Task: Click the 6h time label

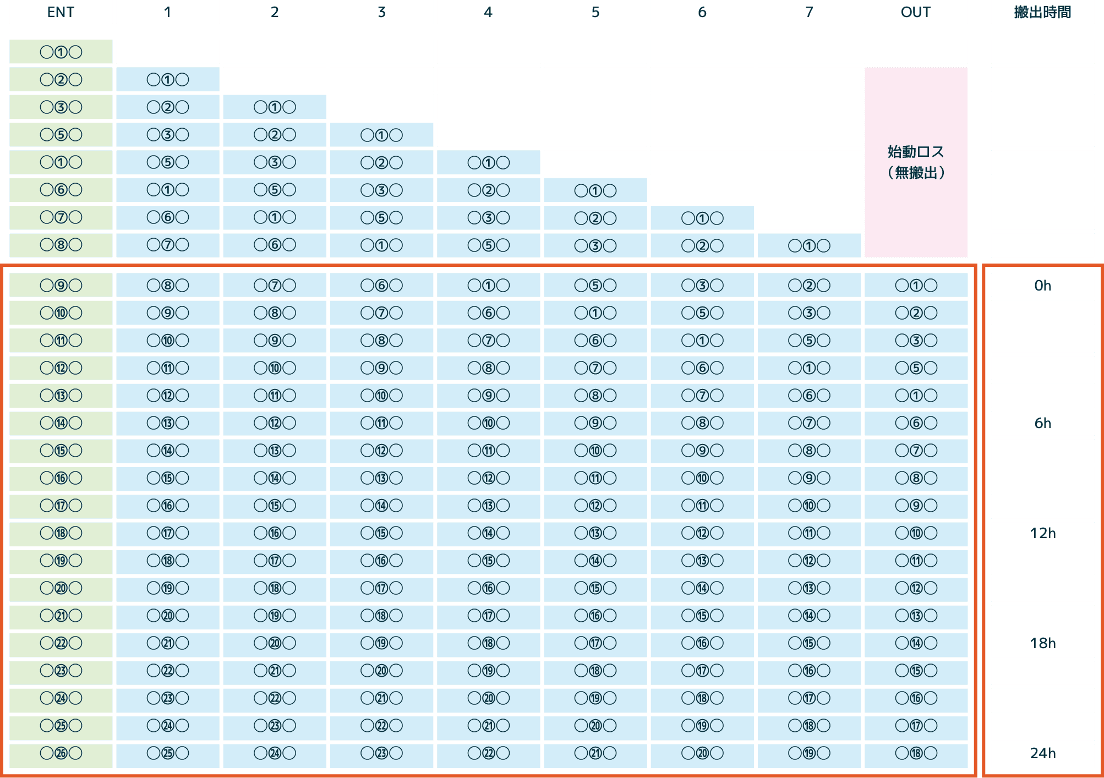Action: (1042, 423)
